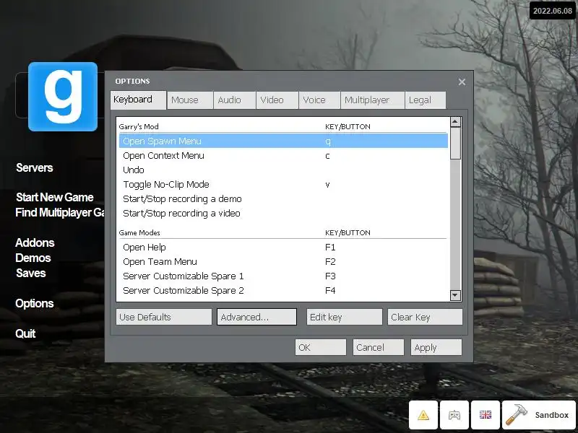Open the gamepad games icon
Screen dimensions: 578x433
tap(454, 415)
